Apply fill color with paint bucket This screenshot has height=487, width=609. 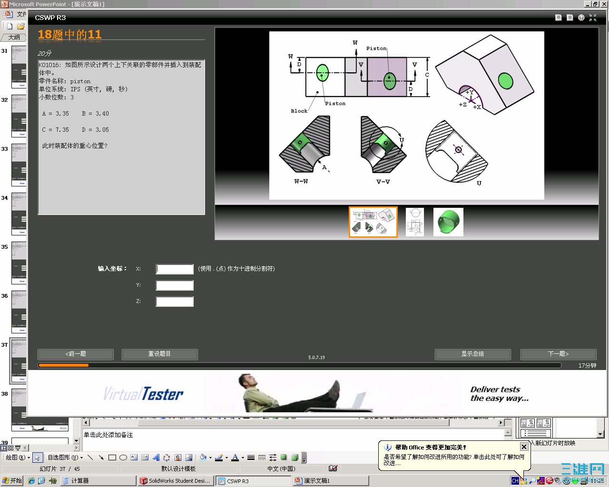point(203,458)
